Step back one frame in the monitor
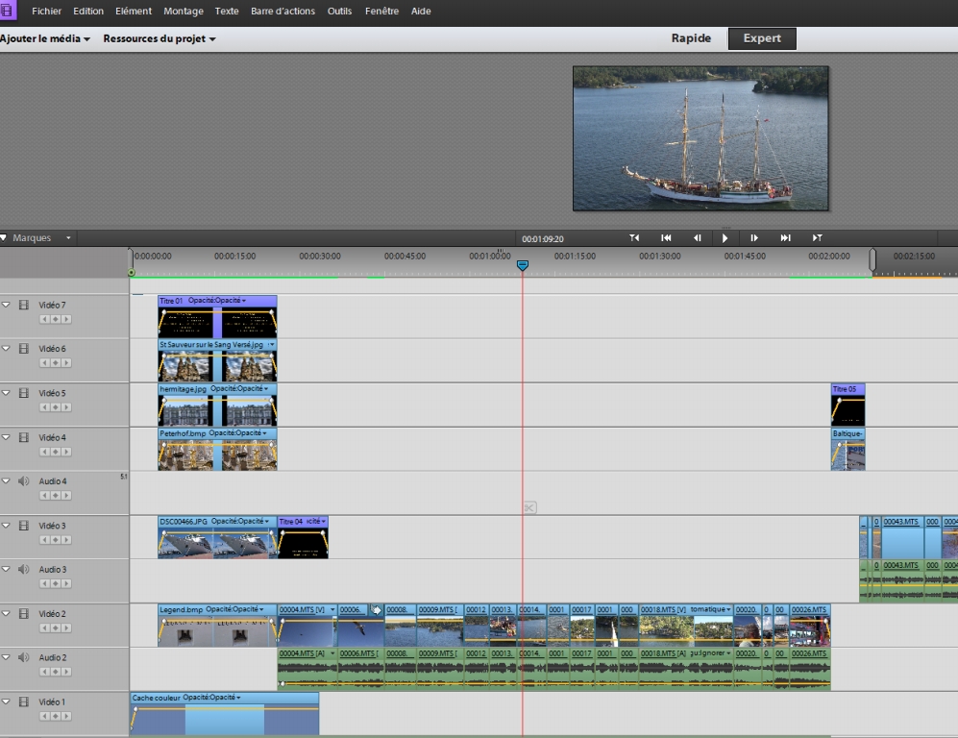 coord(697,238)
